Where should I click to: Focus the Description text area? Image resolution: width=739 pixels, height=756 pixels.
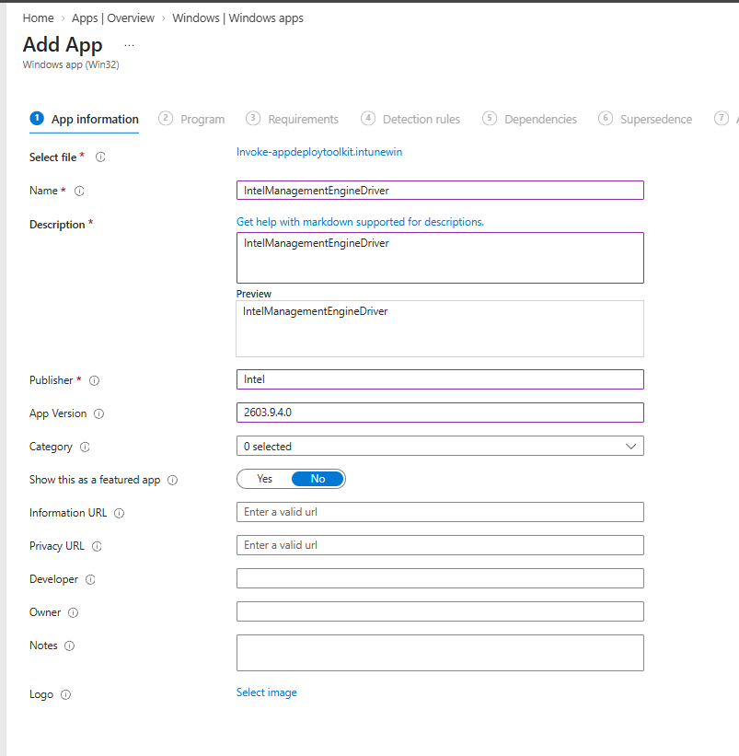(x=440, y=258)
